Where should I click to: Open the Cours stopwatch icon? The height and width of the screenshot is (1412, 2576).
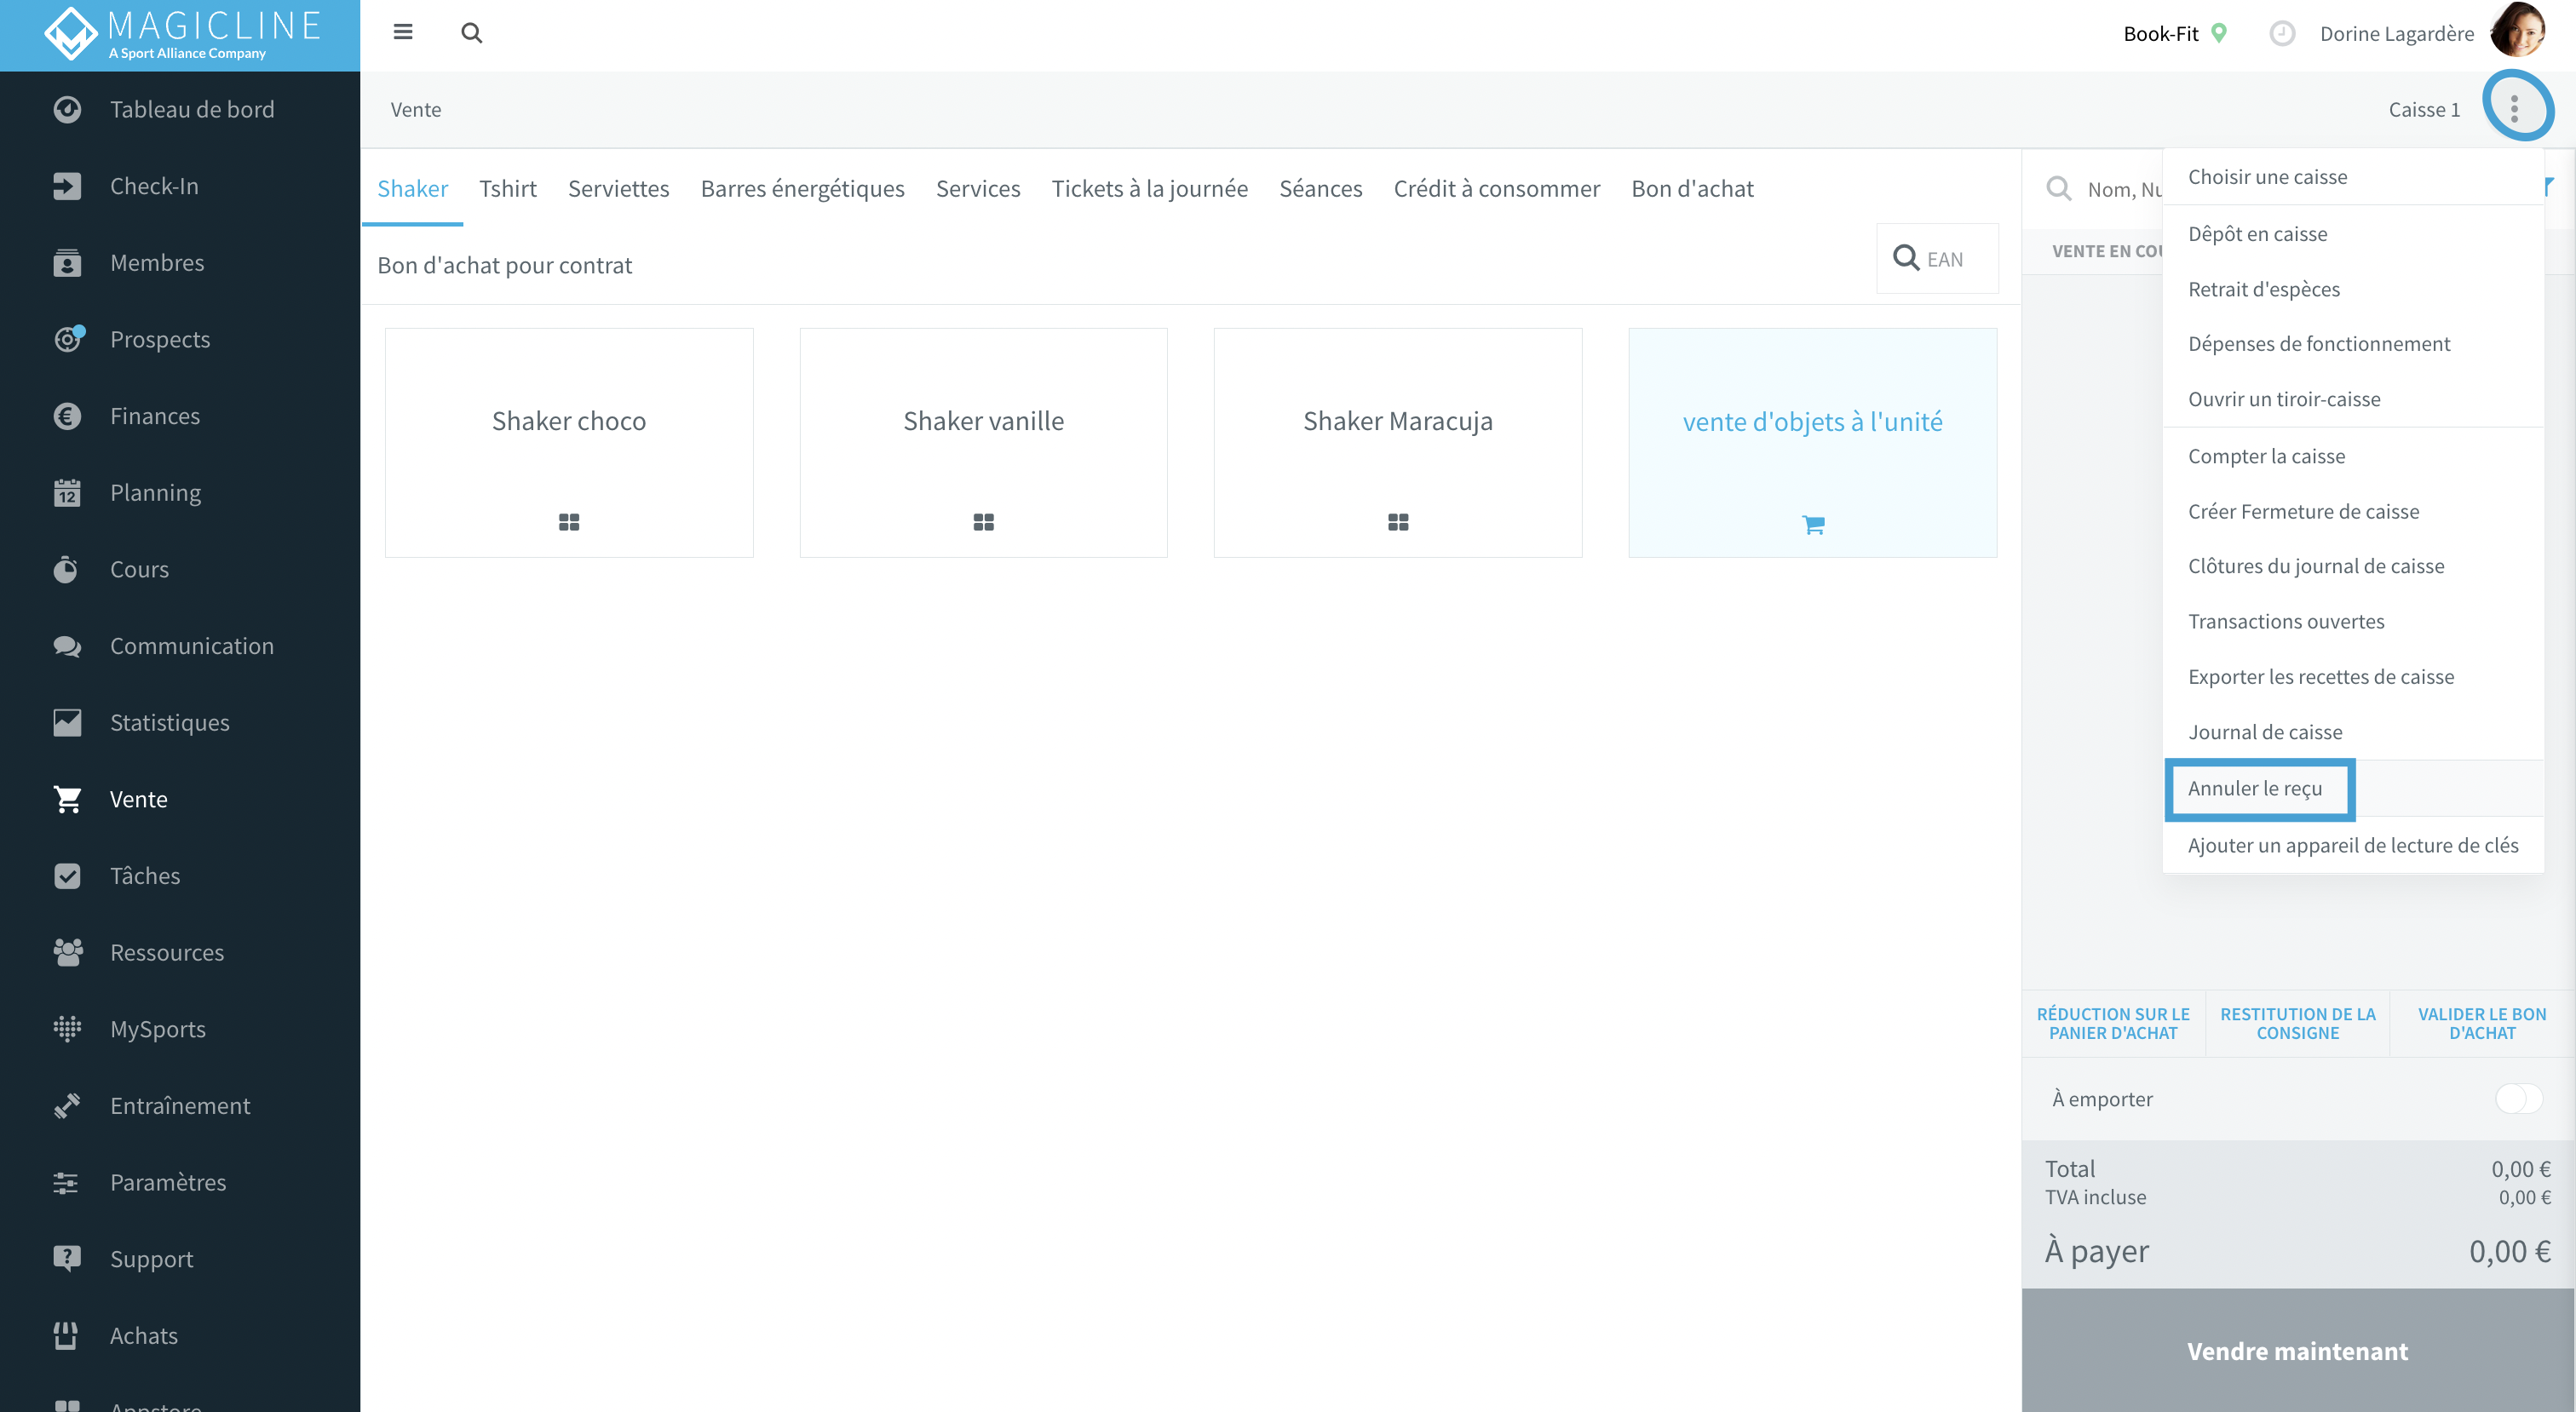[67, 569]
